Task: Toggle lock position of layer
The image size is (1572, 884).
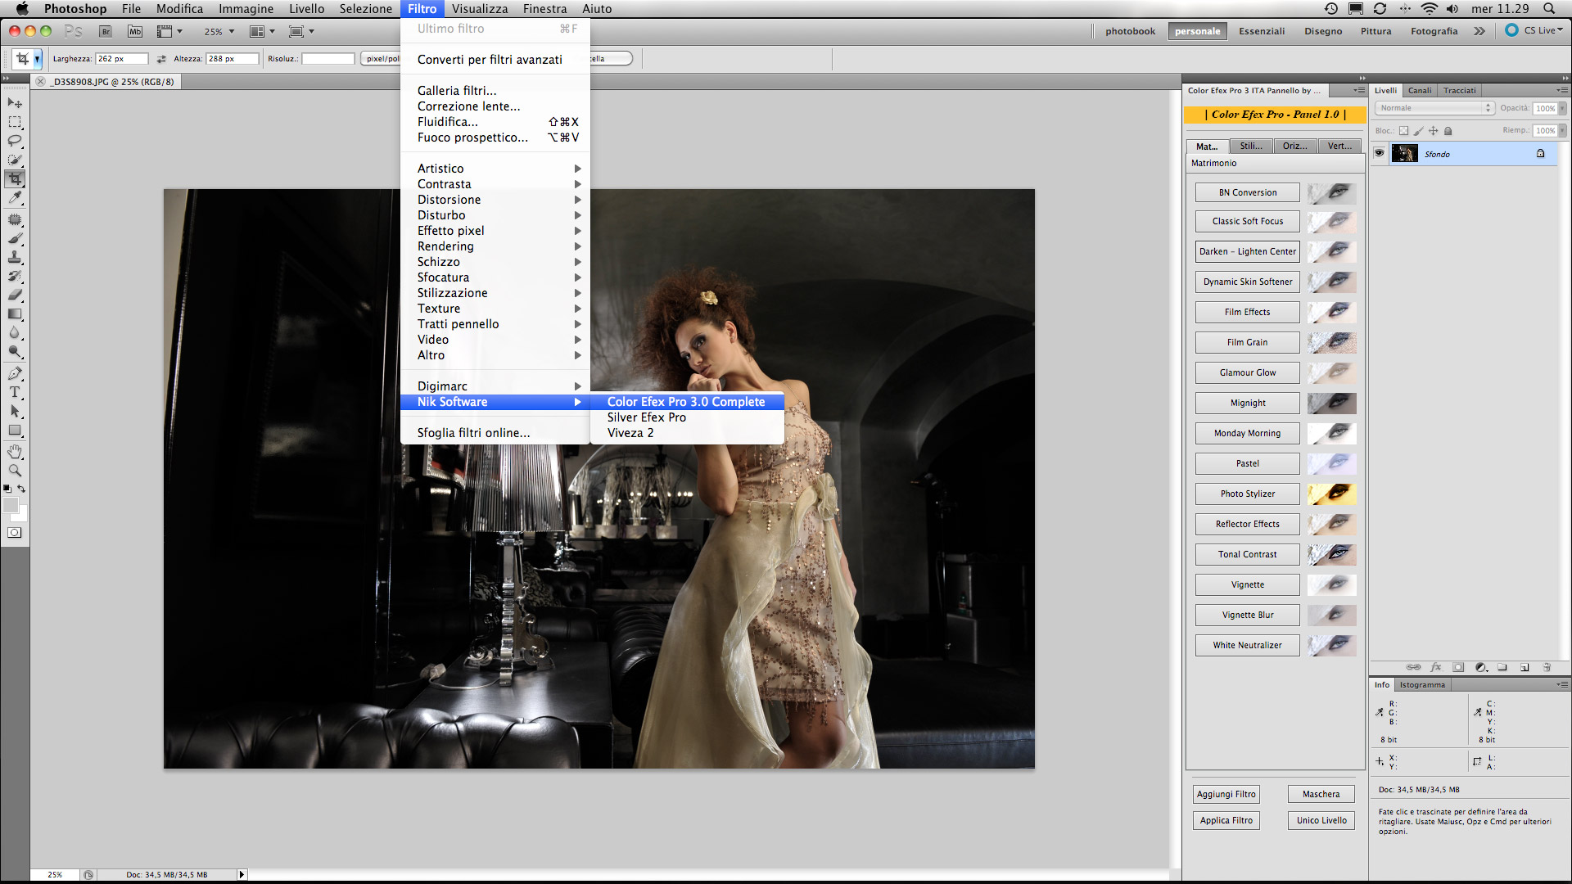Action: coord(1434,130)
